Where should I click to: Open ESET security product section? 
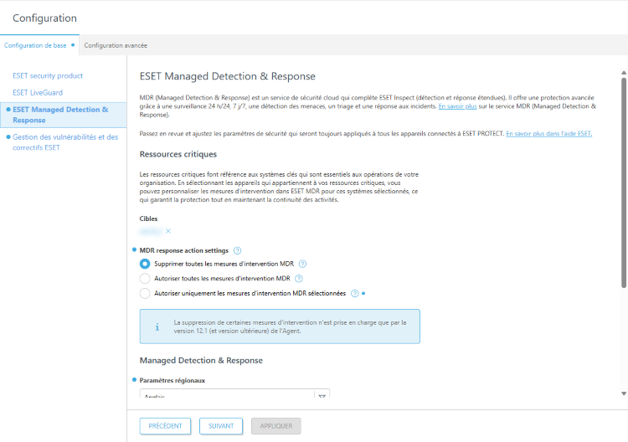[x=48, y=75]
